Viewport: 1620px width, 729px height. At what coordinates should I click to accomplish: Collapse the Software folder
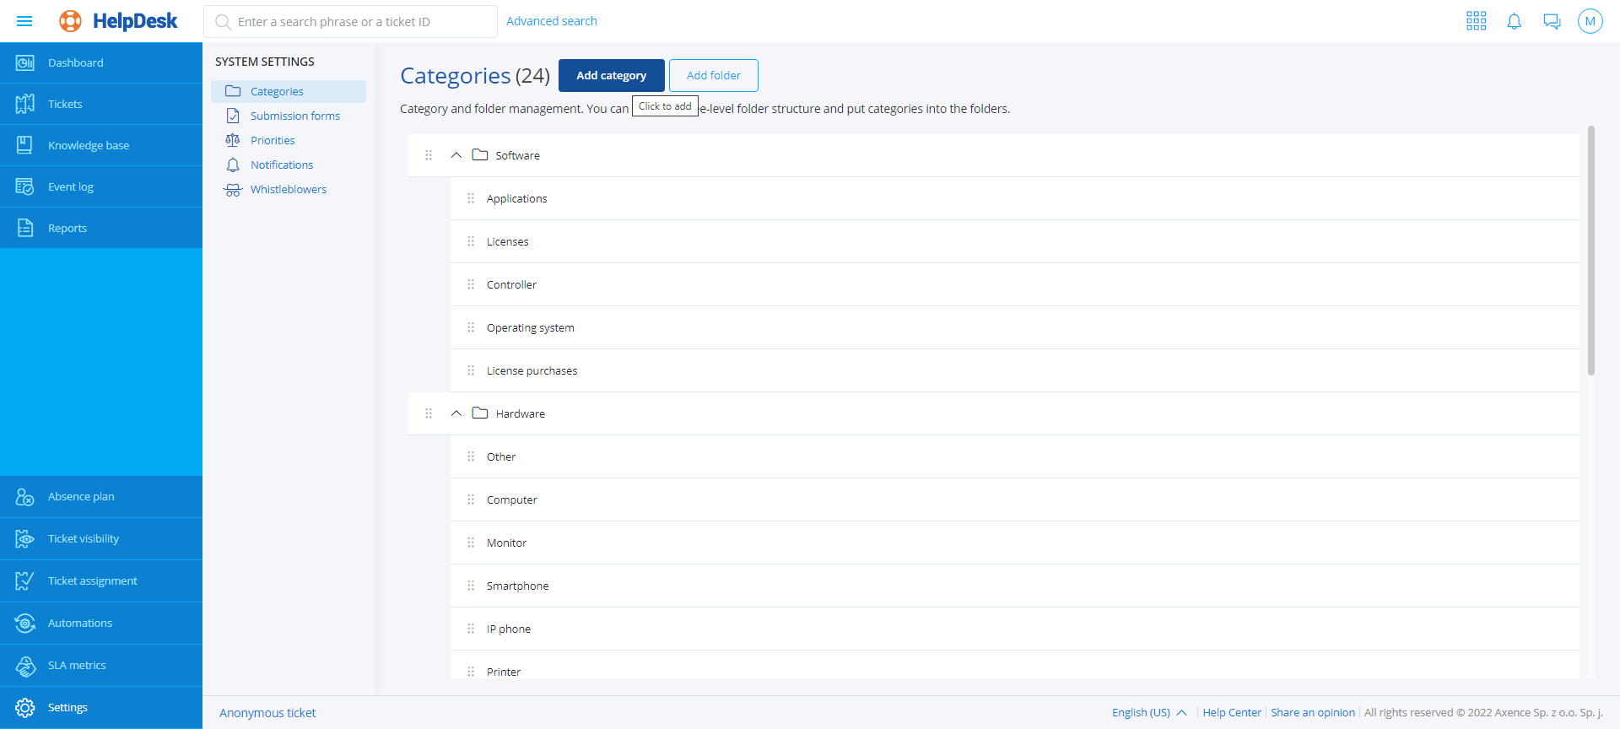[x=456, y=155]
